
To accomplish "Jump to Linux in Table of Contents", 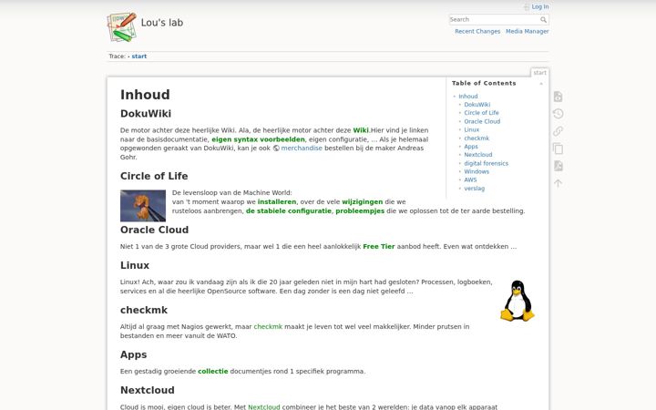I will coord(472,129).
